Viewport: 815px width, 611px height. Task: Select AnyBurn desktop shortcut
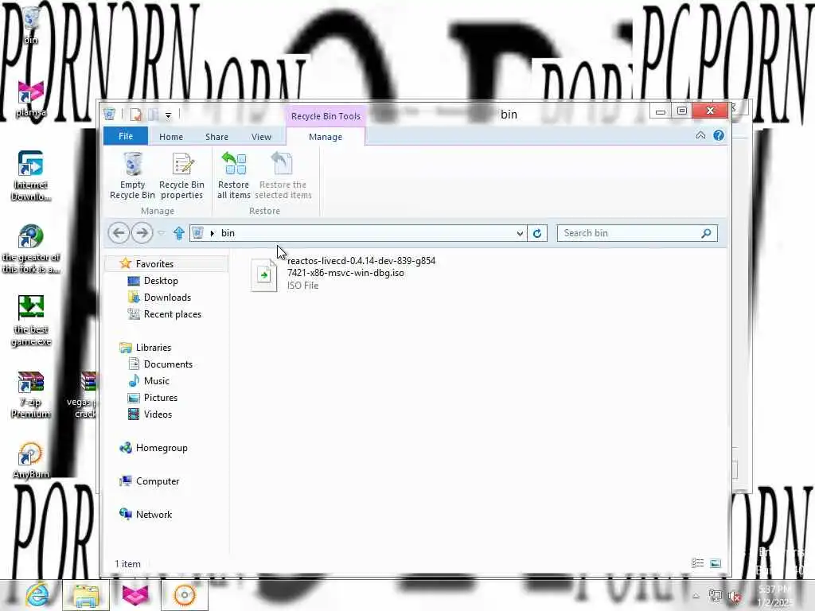(x=31, y=461)
